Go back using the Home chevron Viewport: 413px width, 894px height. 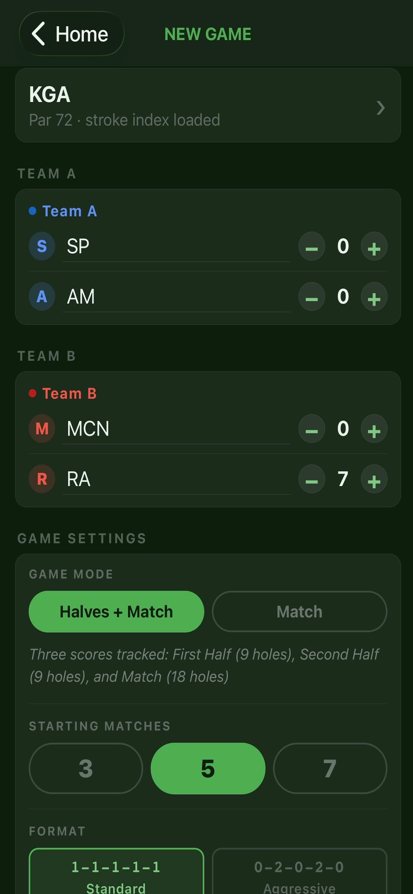[71, 34]
